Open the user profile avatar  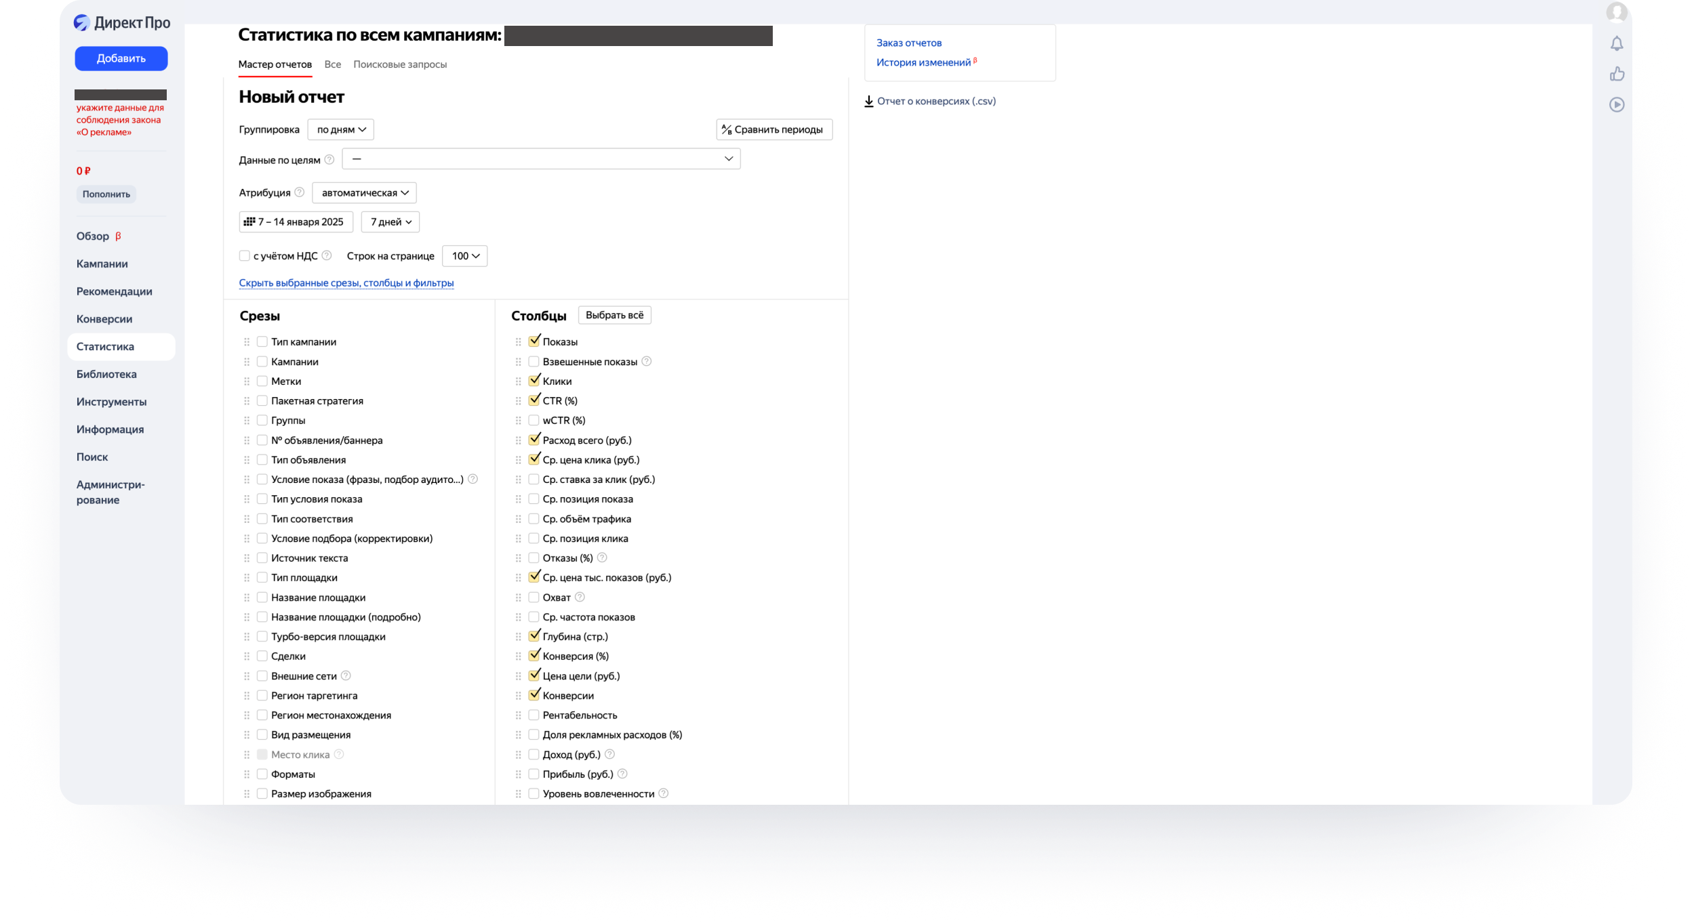point(1617,12)
